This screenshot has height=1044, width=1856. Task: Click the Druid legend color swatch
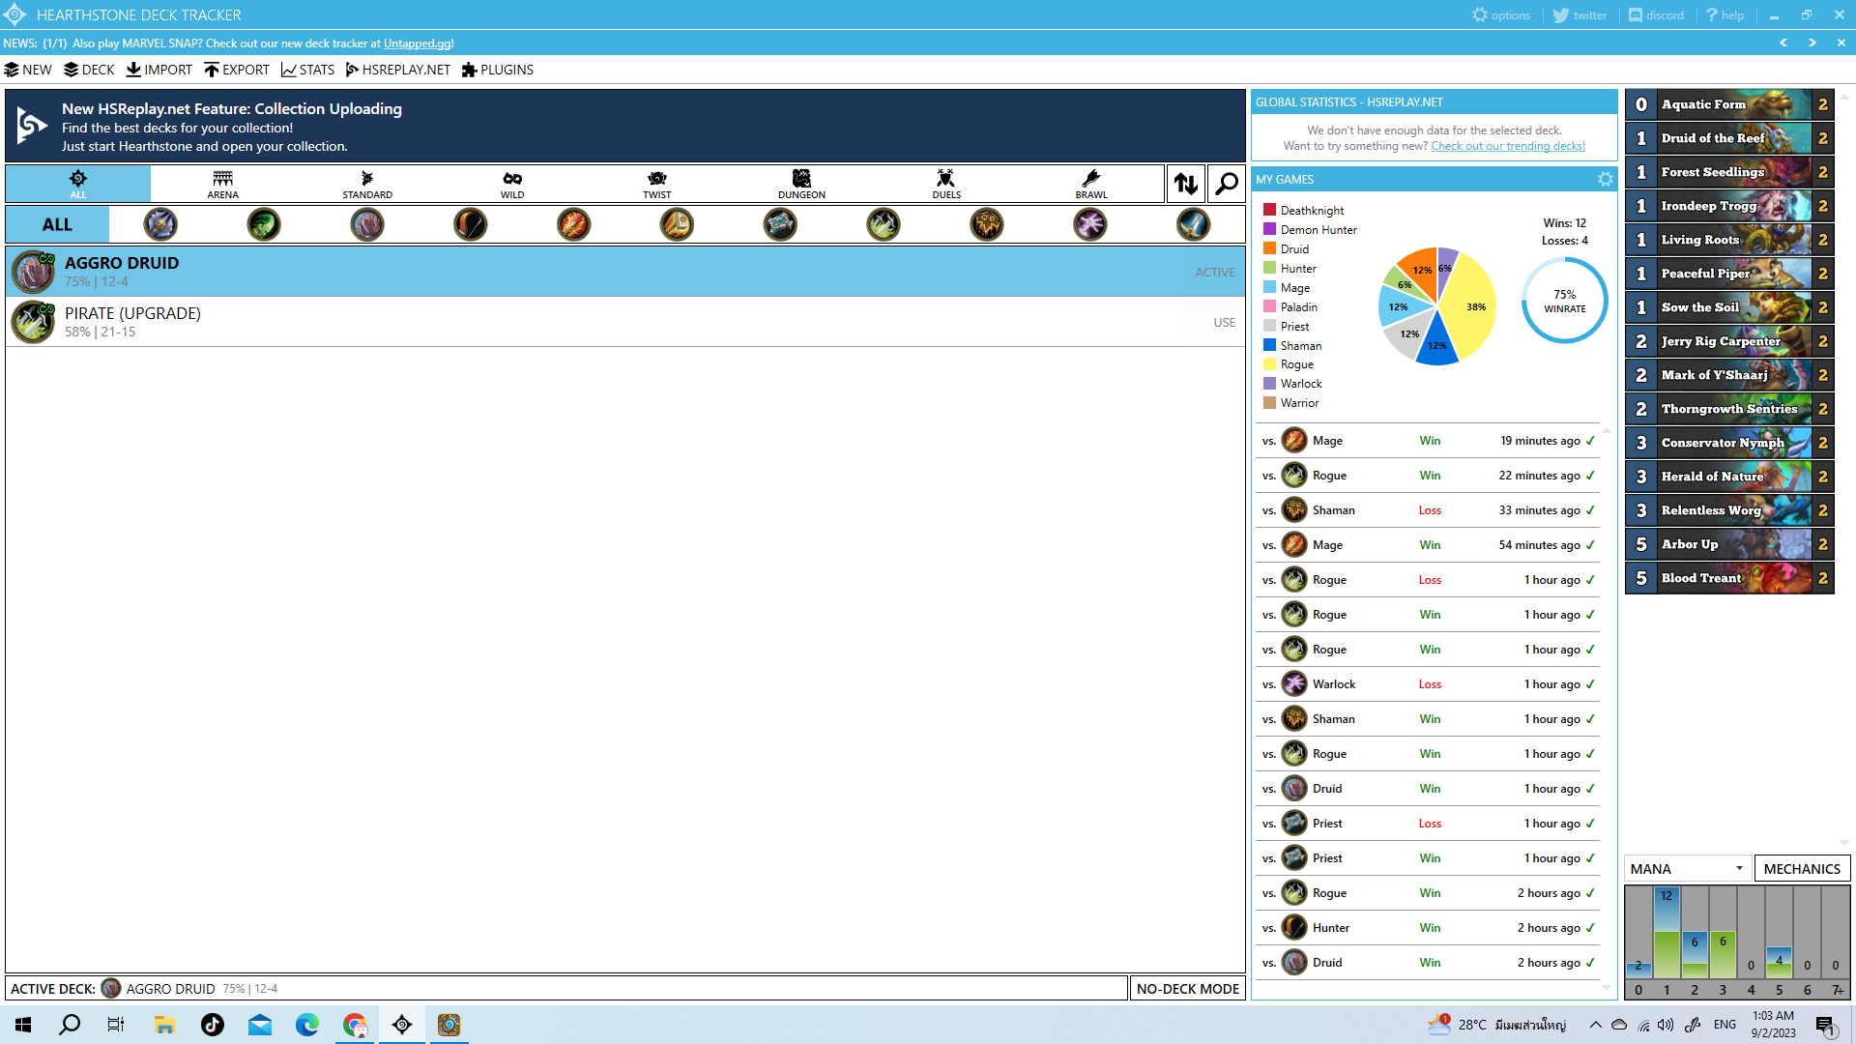[x=1269, y=248]
